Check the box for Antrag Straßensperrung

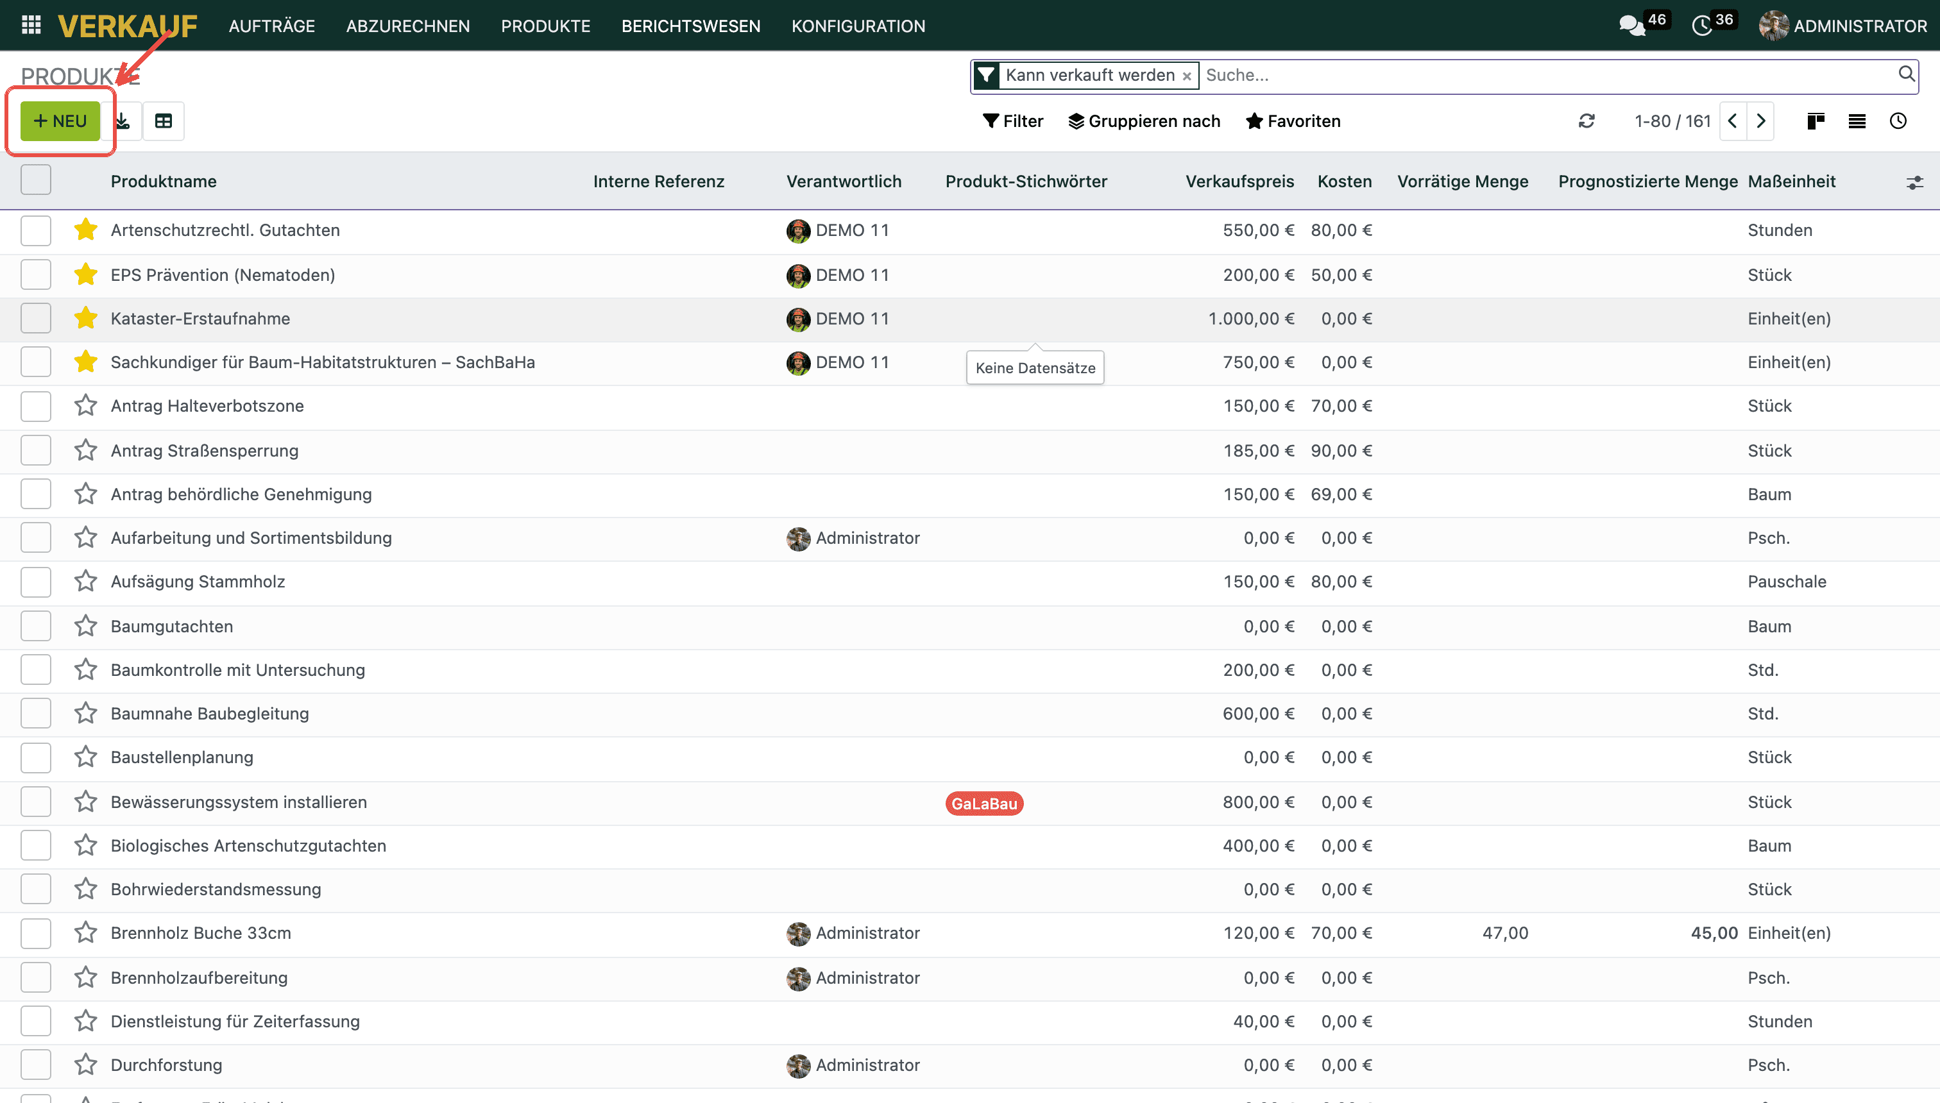[36, 450]
